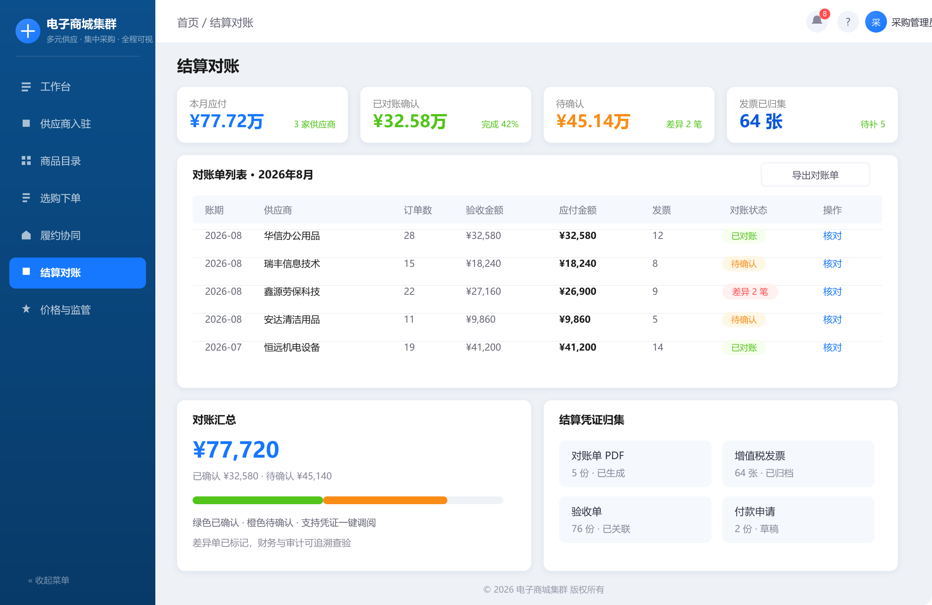
Task: Click the 差异 2 笔 status tag in the table
Action: tap(750, 292)
